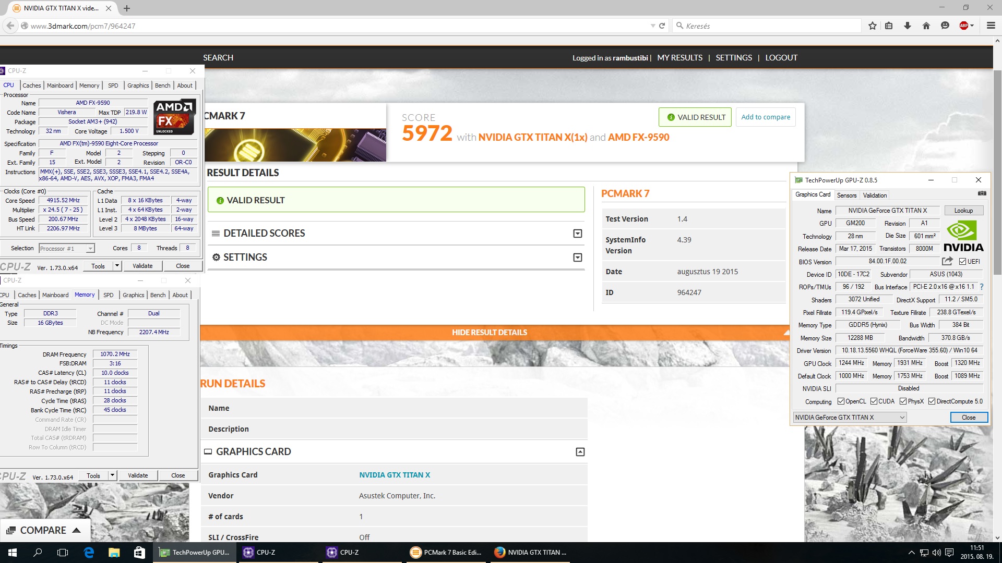Viewport: 1002px width, 563px height.
Task: Open the bookmarks list icon in Firefox toolbar
Action: [x=889, y=26]
